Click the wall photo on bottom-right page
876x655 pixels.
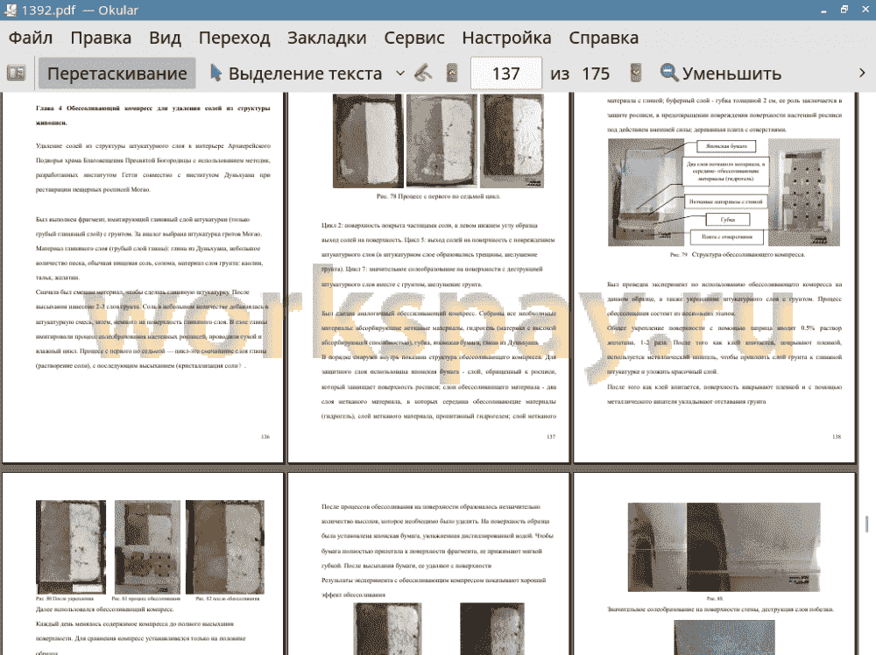click(x=724, y=547)
